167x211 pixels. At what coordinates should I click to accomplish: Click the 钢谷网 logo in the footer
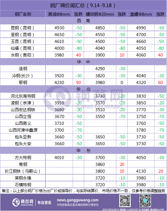(x=23, y=202)
